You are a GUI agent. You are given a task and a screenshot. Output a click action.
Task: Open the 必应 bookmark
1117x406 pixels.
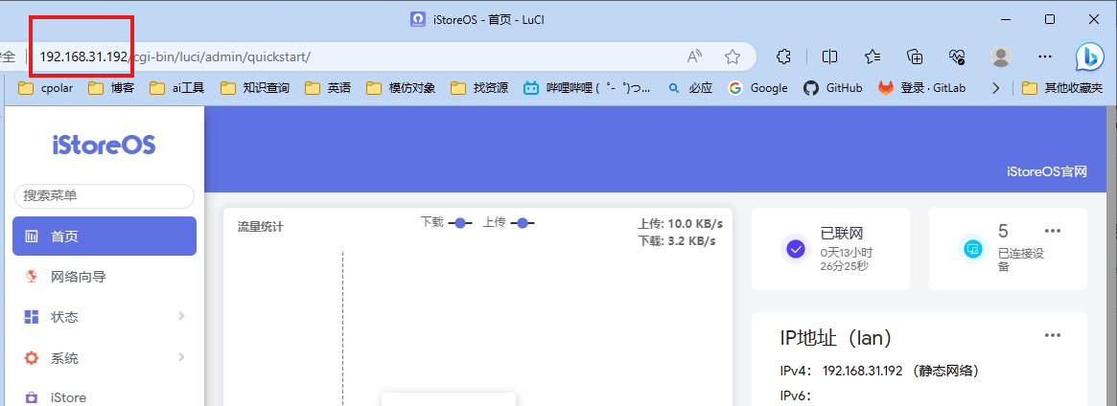tap(690, 88)
